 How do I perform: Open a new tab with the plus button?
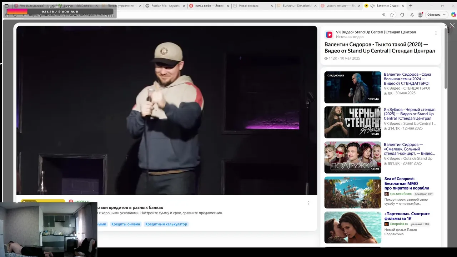coord(411,6)
